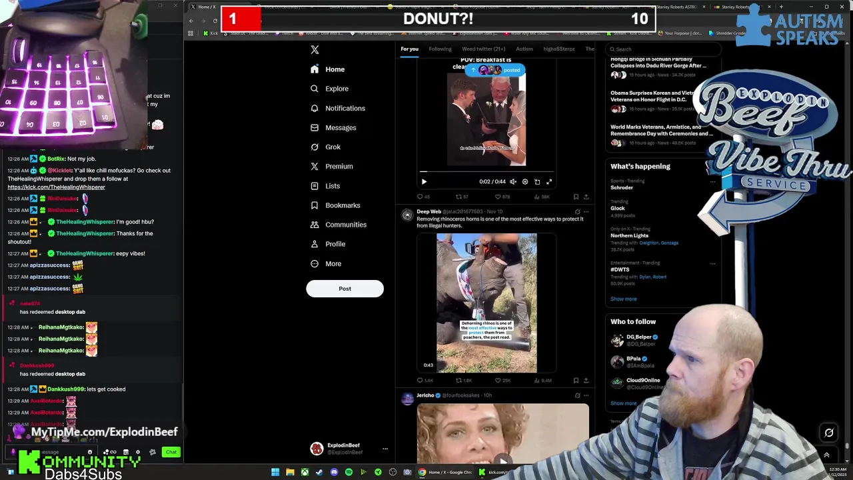Viewport: 853px width, 480px height.
Task: Repost the wedding video post
Action: [x=462, y=197]
